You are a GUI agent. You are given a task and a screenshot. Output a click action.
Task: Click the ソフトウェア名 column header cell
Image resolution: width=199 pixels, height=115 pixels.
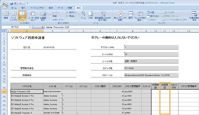pos(27,86)
